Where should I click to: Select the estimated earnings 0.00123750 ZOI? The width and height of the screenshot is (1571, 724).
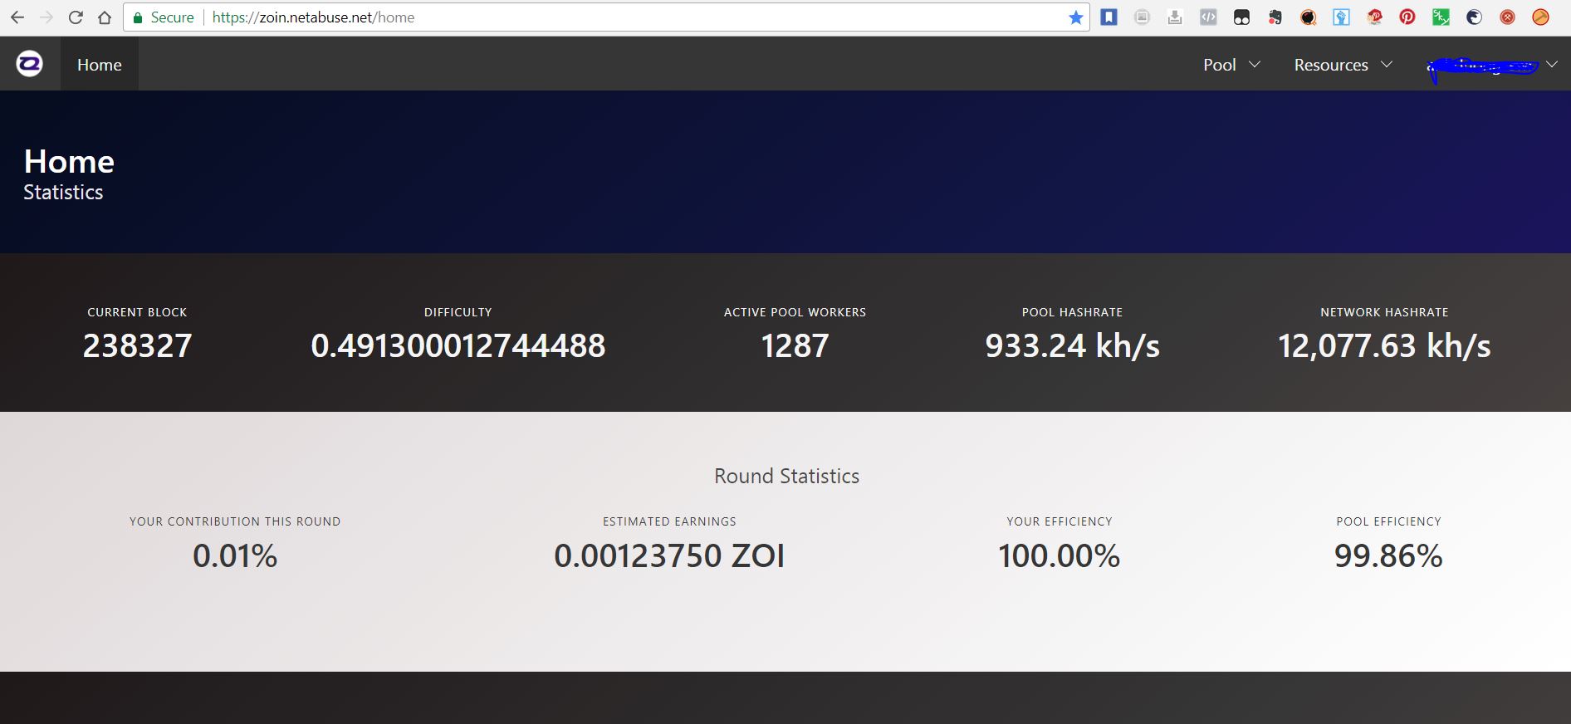coord(669,555)
